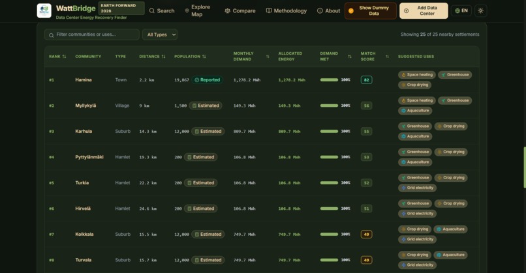
Task: Click the Estimated badge for Hirvelä
Action: pyautogui.click(x=200, y=208)
